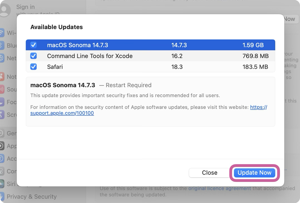This screenshot has width=300, height=203.
Task: Click the Sound speaker sidebar icon
Action: pyautogui.click(x=2, y=89)
